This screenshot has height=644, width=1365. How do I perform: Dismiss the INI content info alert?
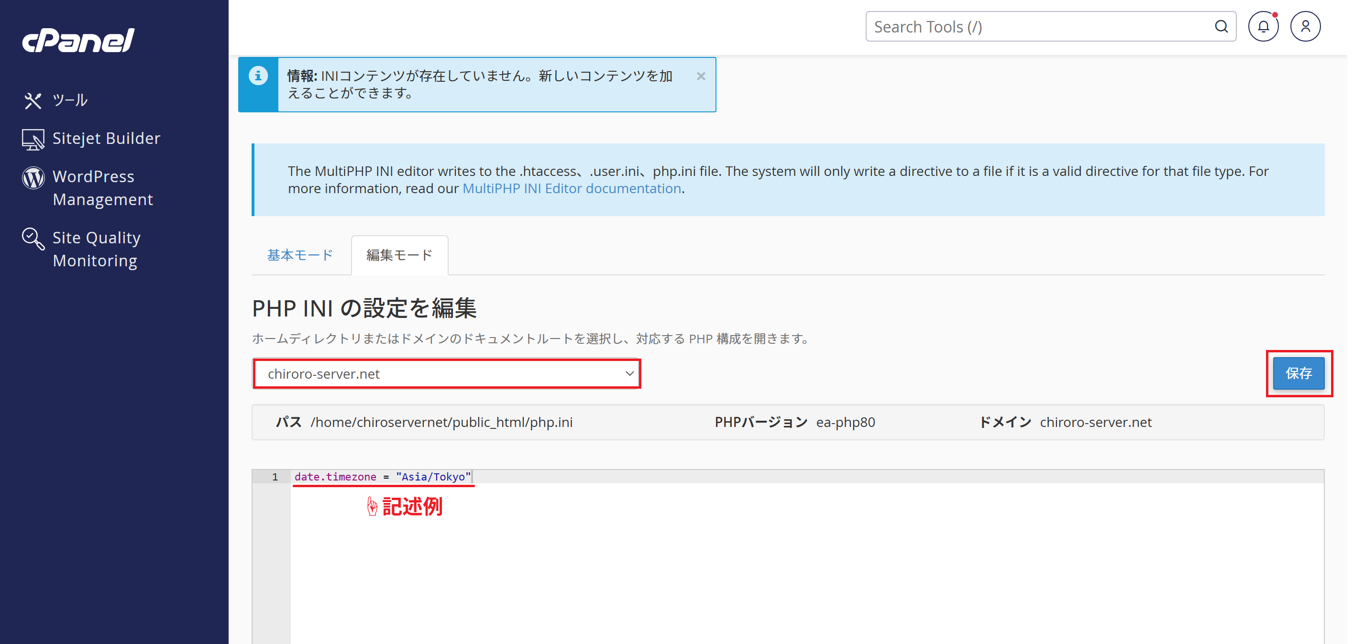(701, 76)
